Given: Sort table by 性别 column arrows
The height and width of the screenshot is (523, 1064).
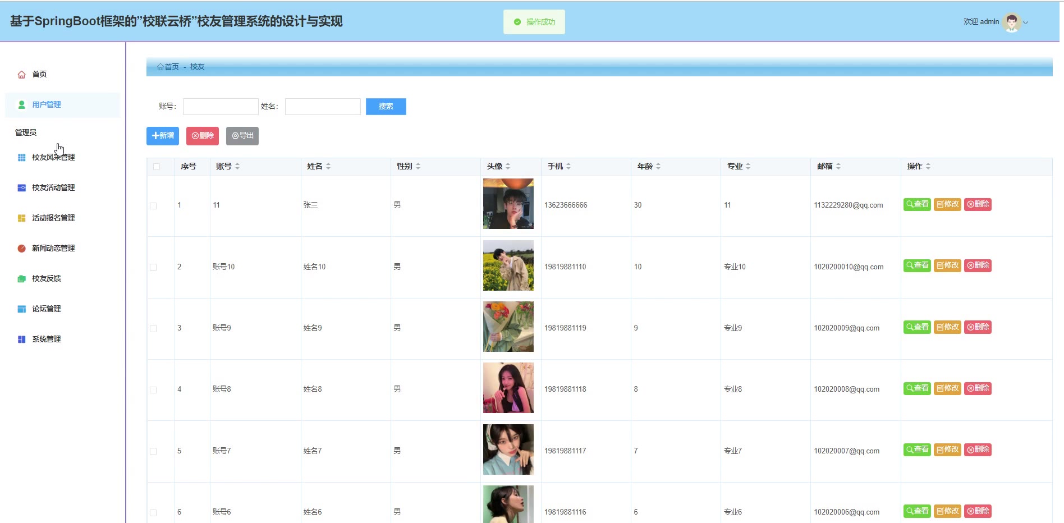Looking at the screenshot, I should [418, 167].
